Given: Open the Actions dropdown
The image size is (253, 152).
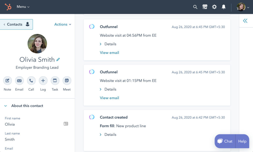Looking at the screenshot, I should coord(62,24).
